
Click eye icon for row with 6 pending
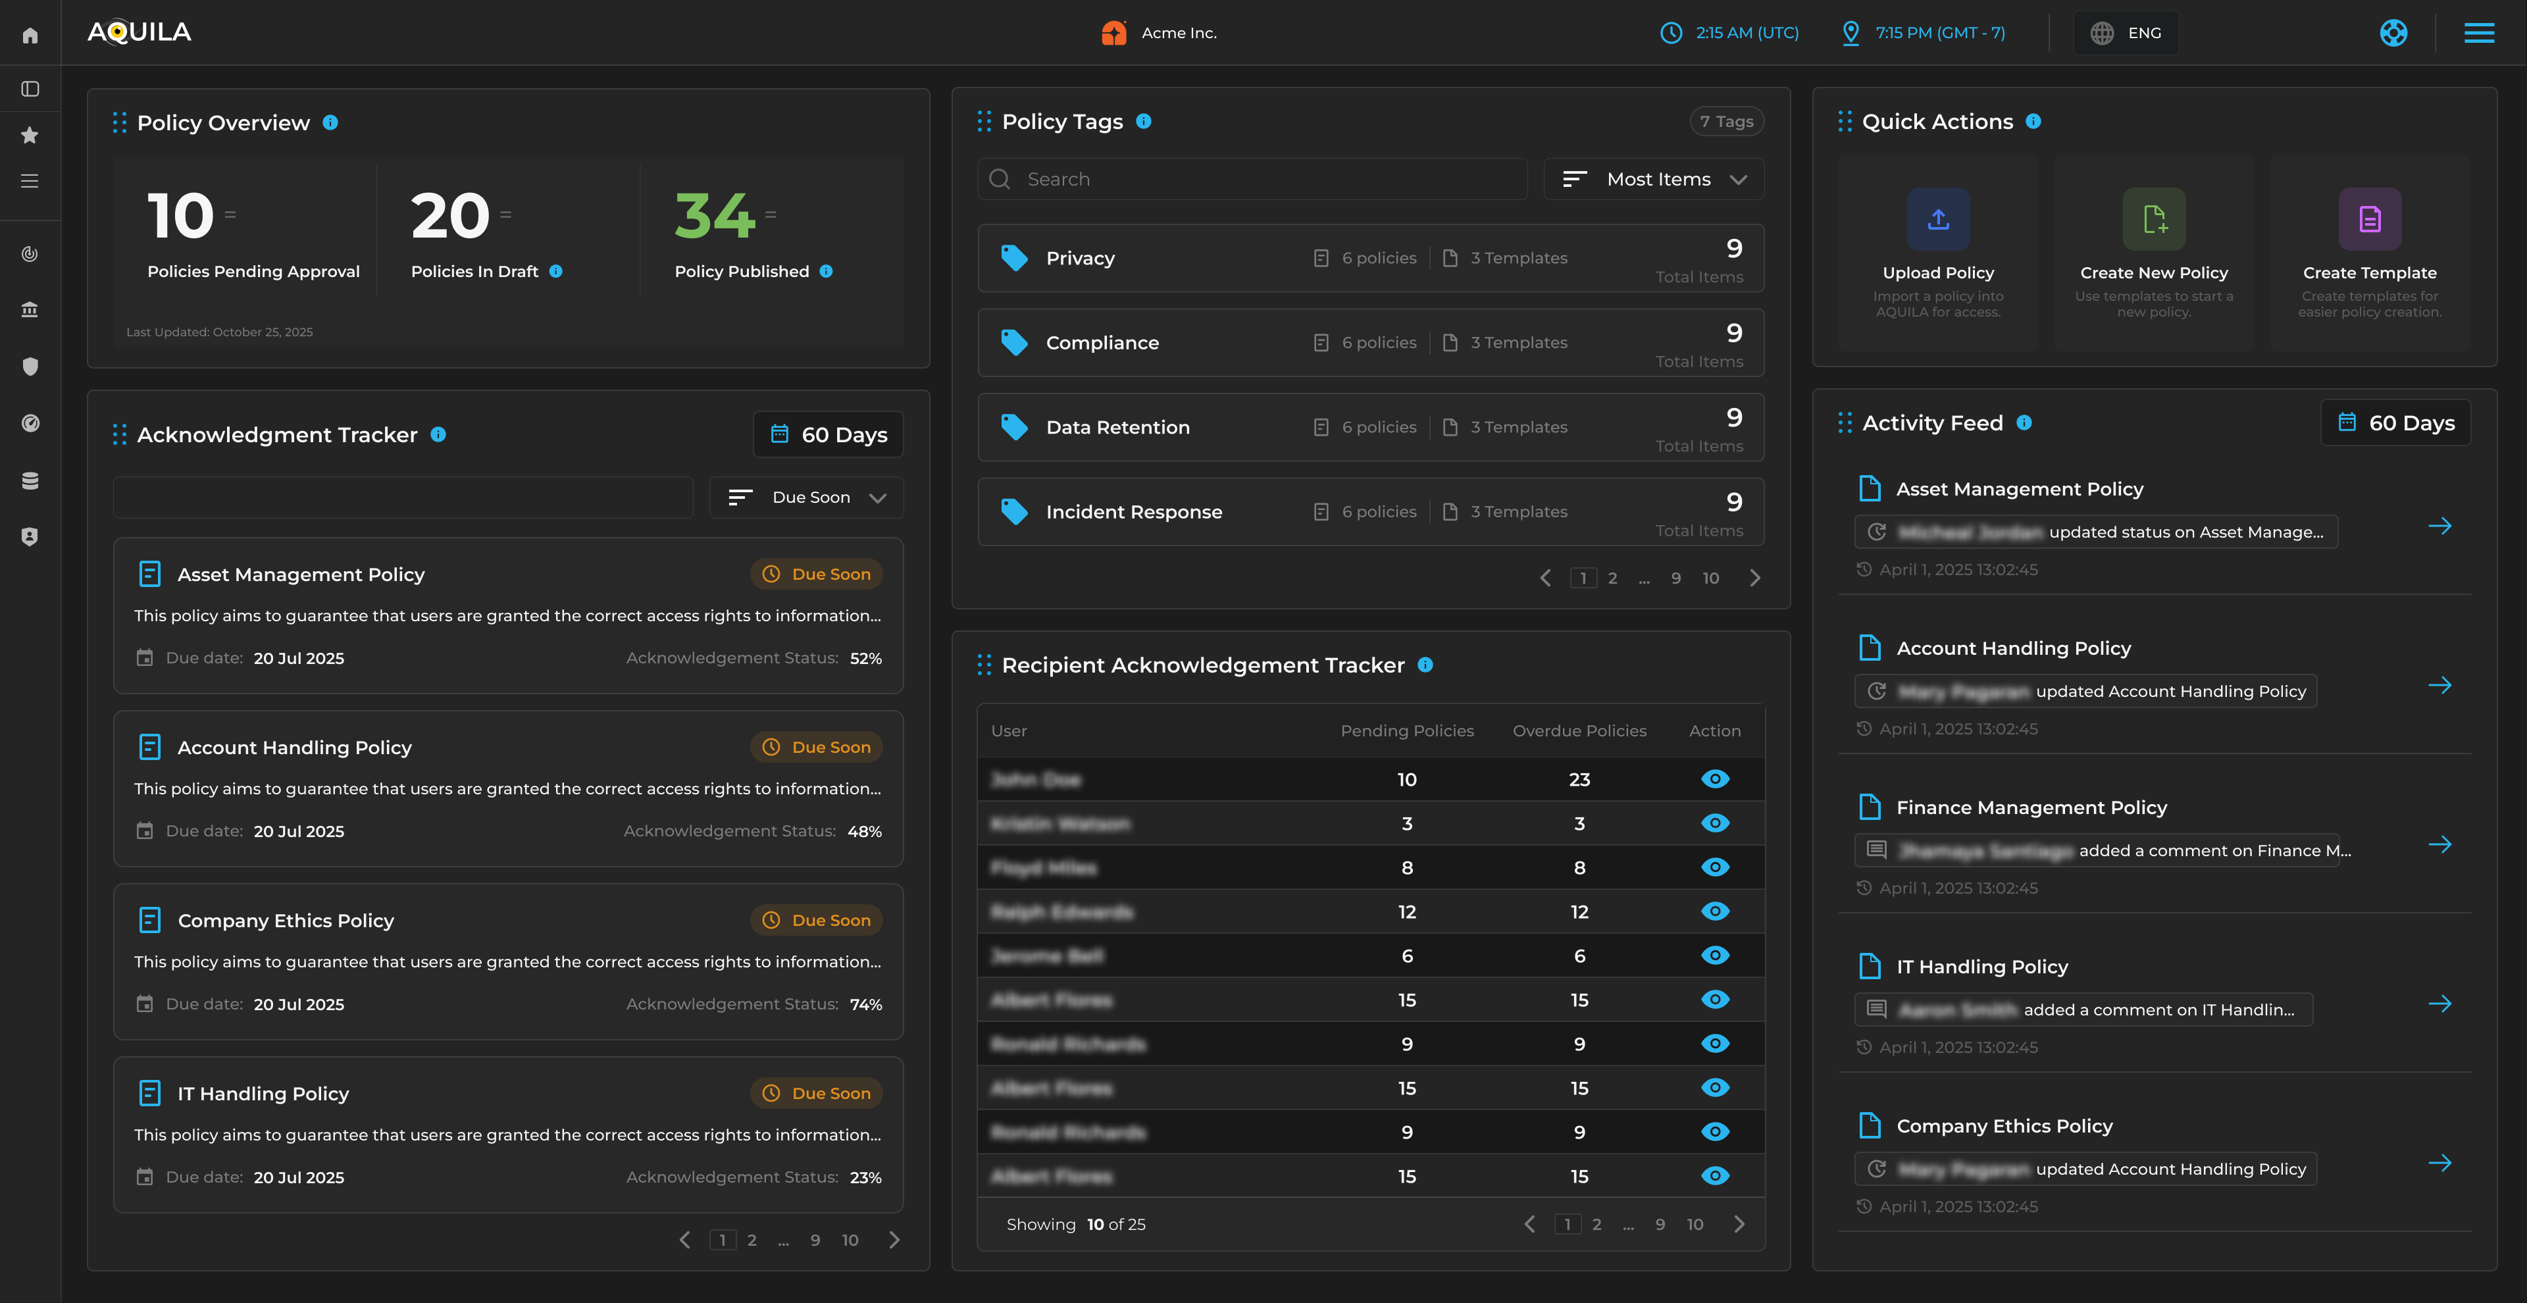[x=1715, y=956]
